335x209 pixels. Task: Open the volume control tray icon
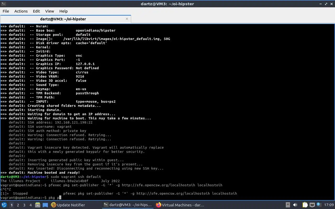point(295,205)
